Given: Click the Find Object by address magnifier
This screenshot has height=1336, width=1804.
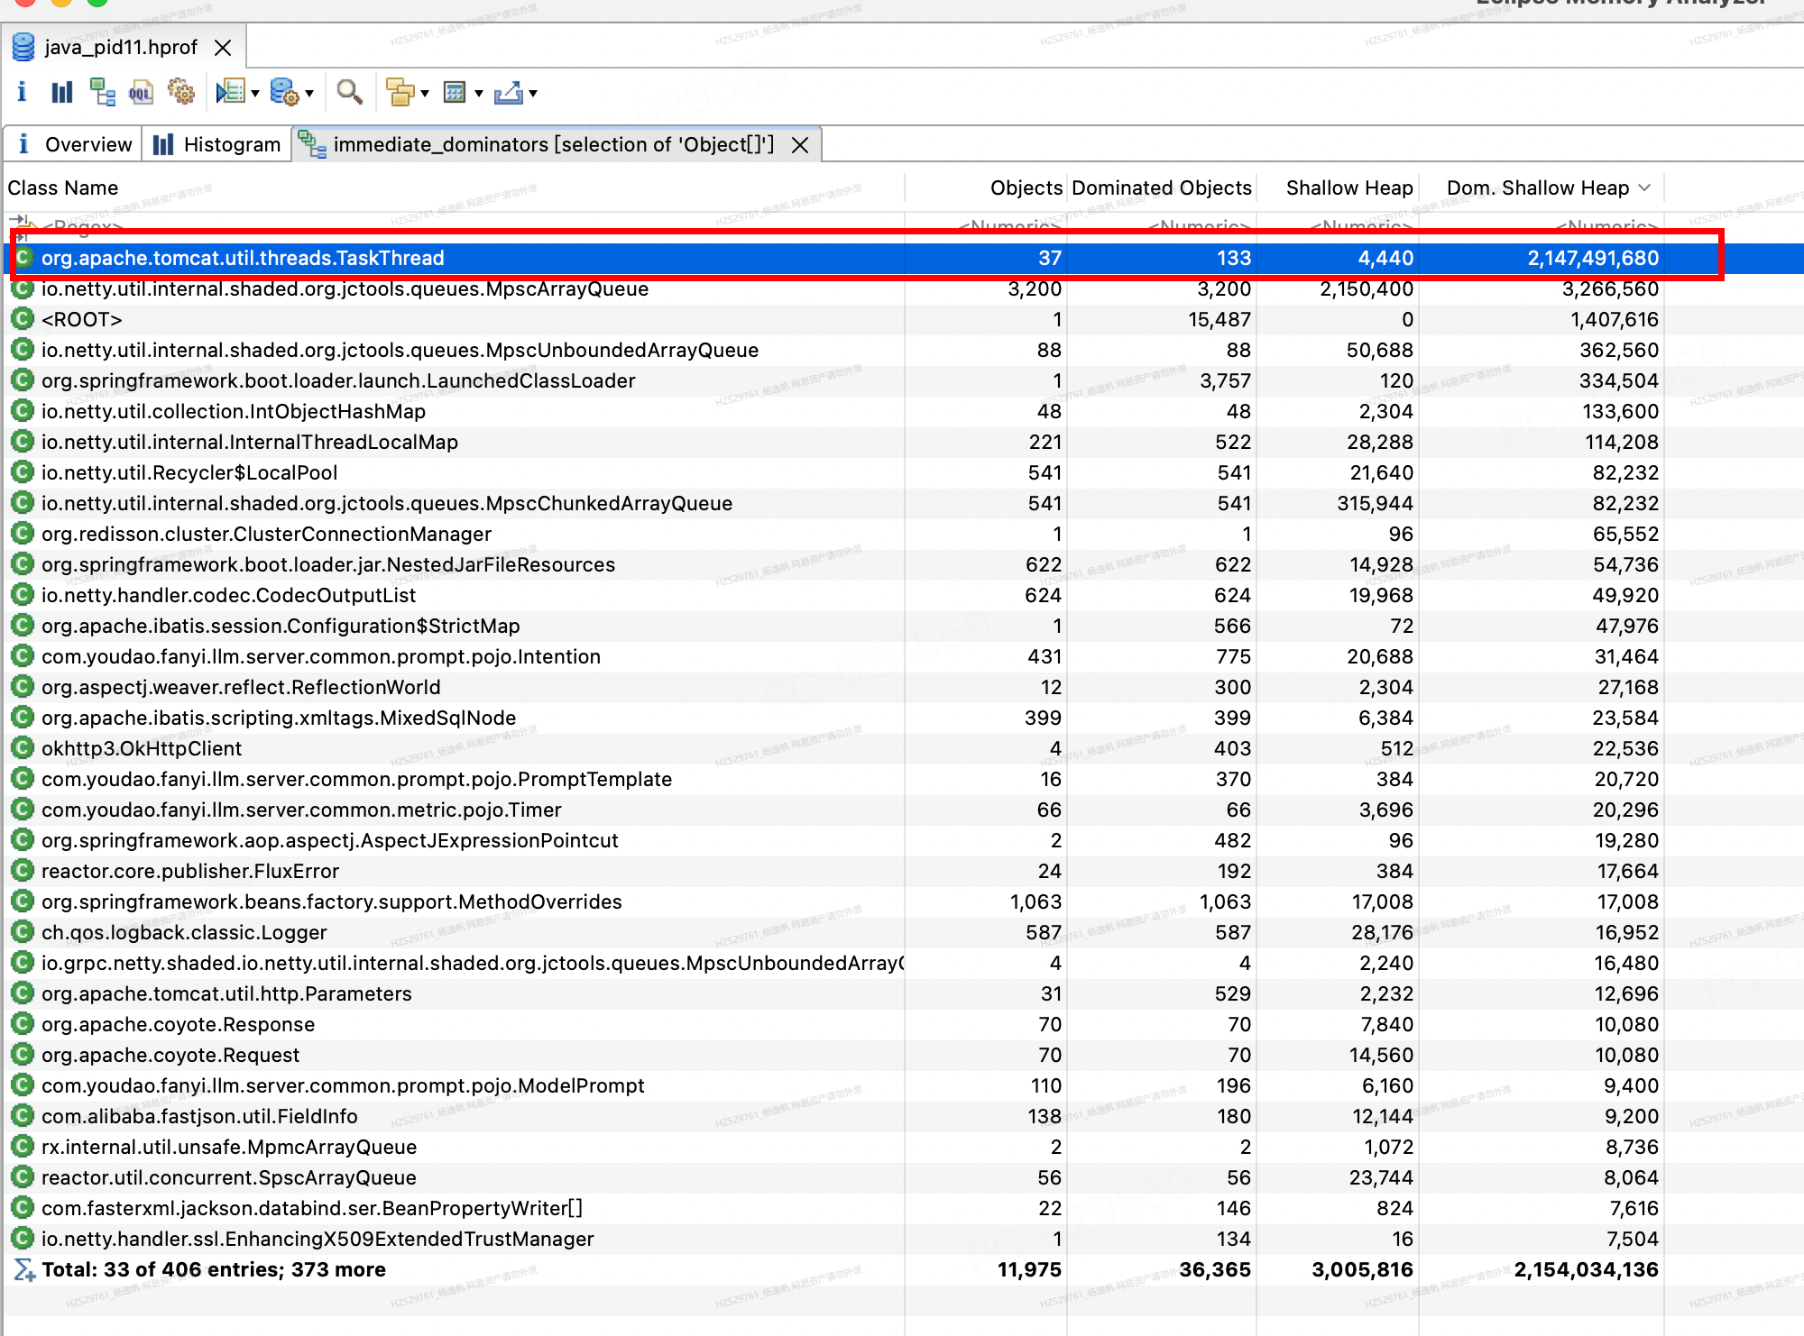Looking at the screenshot, I should coord(349,92).
